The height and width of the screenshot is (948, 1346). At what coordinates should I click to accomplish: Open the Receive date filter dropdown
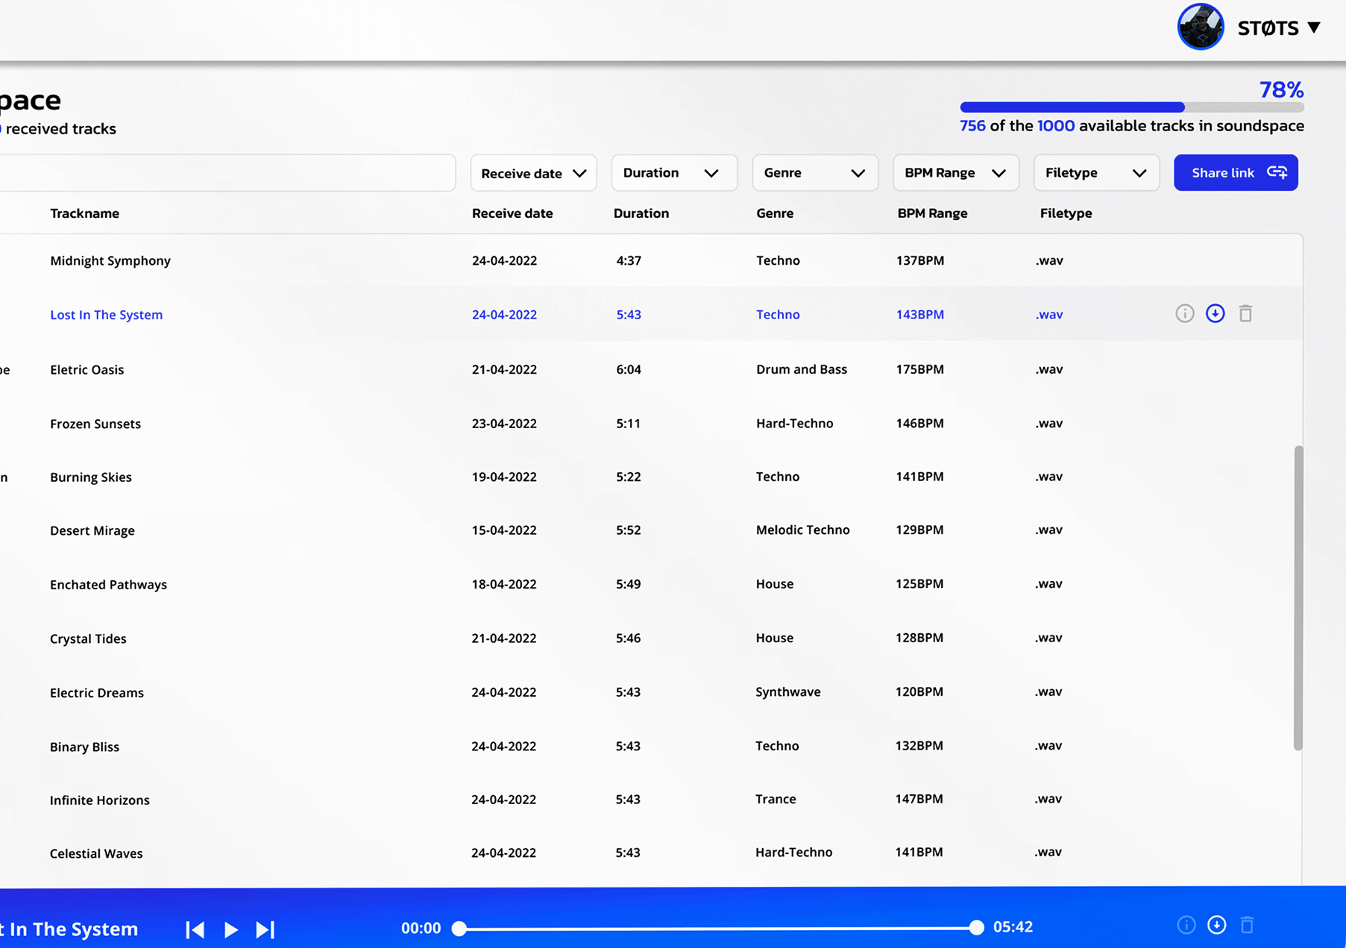click(533, 173)
